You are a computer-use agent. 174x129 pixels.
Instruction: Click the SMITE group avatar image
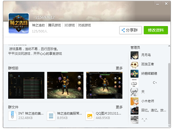[x=19, y=23]
